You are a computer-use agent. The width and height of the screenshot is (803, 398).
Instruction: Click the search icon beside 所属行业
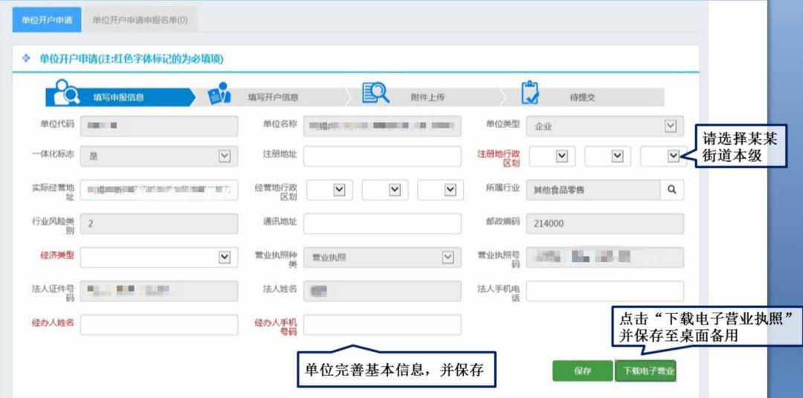click(x=672, y=190)
